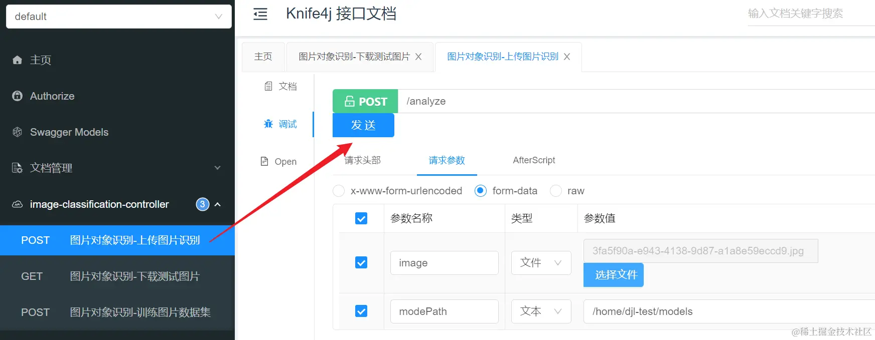This screenshot has height=340, width=875.
Task: Click the home icon beside 主页
Action: click(x=18, y=60)
